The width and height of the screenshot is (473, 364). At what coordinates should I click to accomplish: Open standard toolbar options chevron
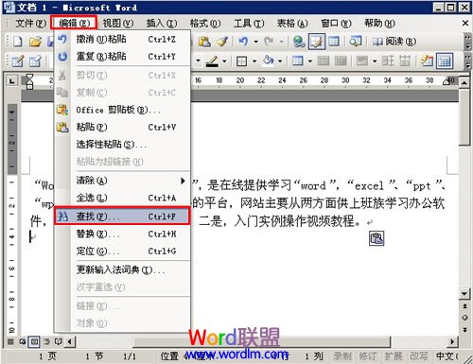click(467, 42)
